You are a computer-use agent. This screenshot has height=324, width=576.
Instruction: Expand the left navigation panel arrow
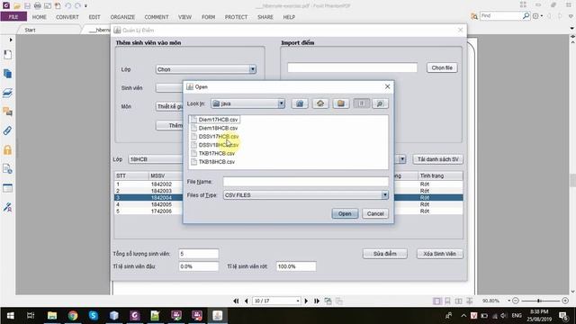pos(11,40)
